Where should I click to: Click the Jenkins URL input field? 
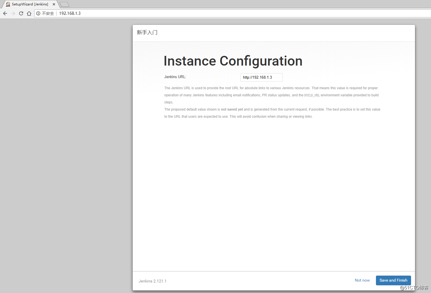[x=262, y=77]
